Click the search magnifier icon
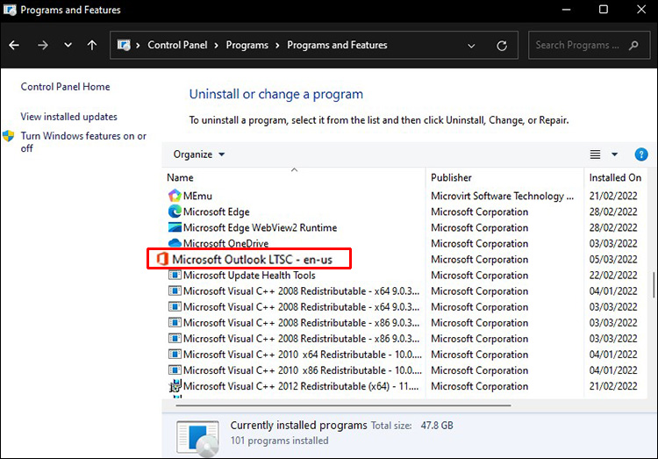The image size is (658, 459). click(633, 45)
